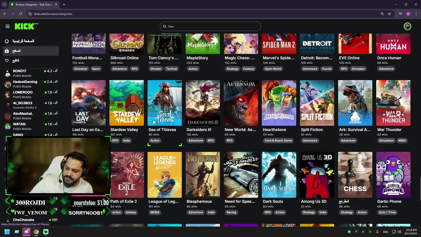The image size is (421, 237).
Task: Select the Card & Board Game tag
Action: click(278, 141)
